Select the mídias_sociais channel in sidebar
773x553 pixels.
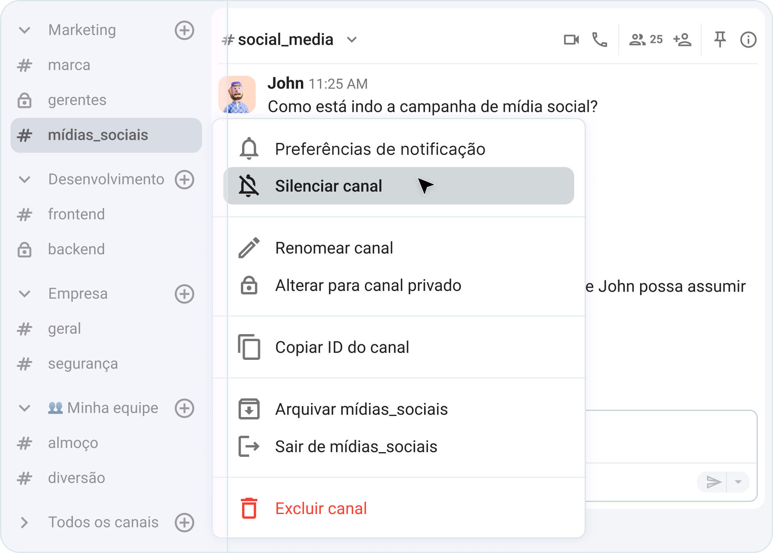pos(106,135)
